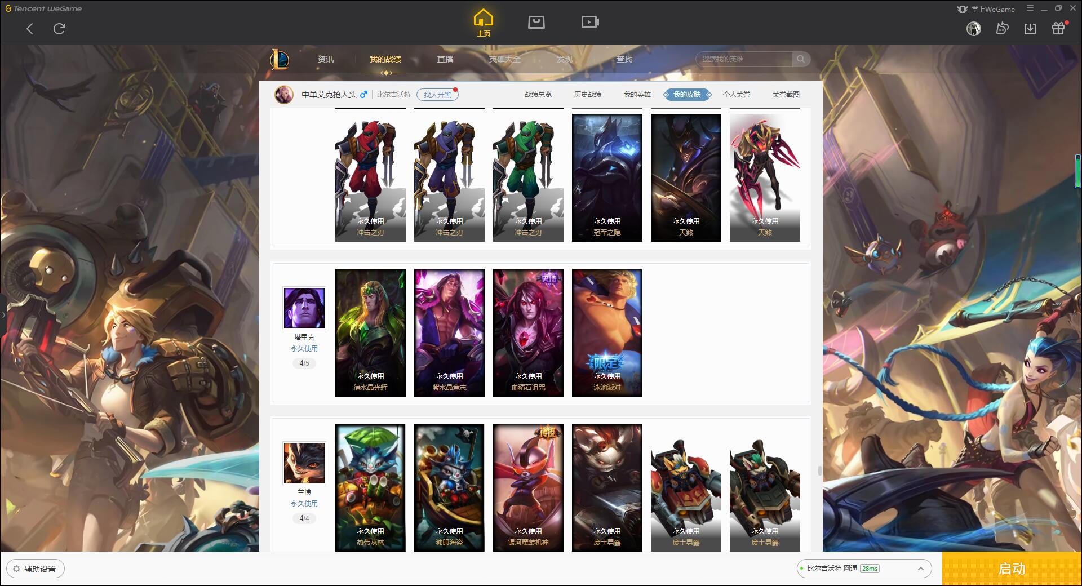Open the shop bag icon in top bar
Image resolution: width=1082 pixels, height=586 pixels.
pyautogui.click(x=536, y=22)
